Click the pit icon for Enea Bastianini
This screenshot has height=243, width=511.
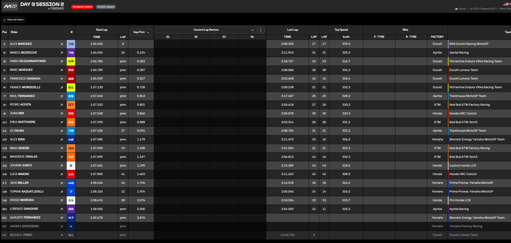[62, 122]
